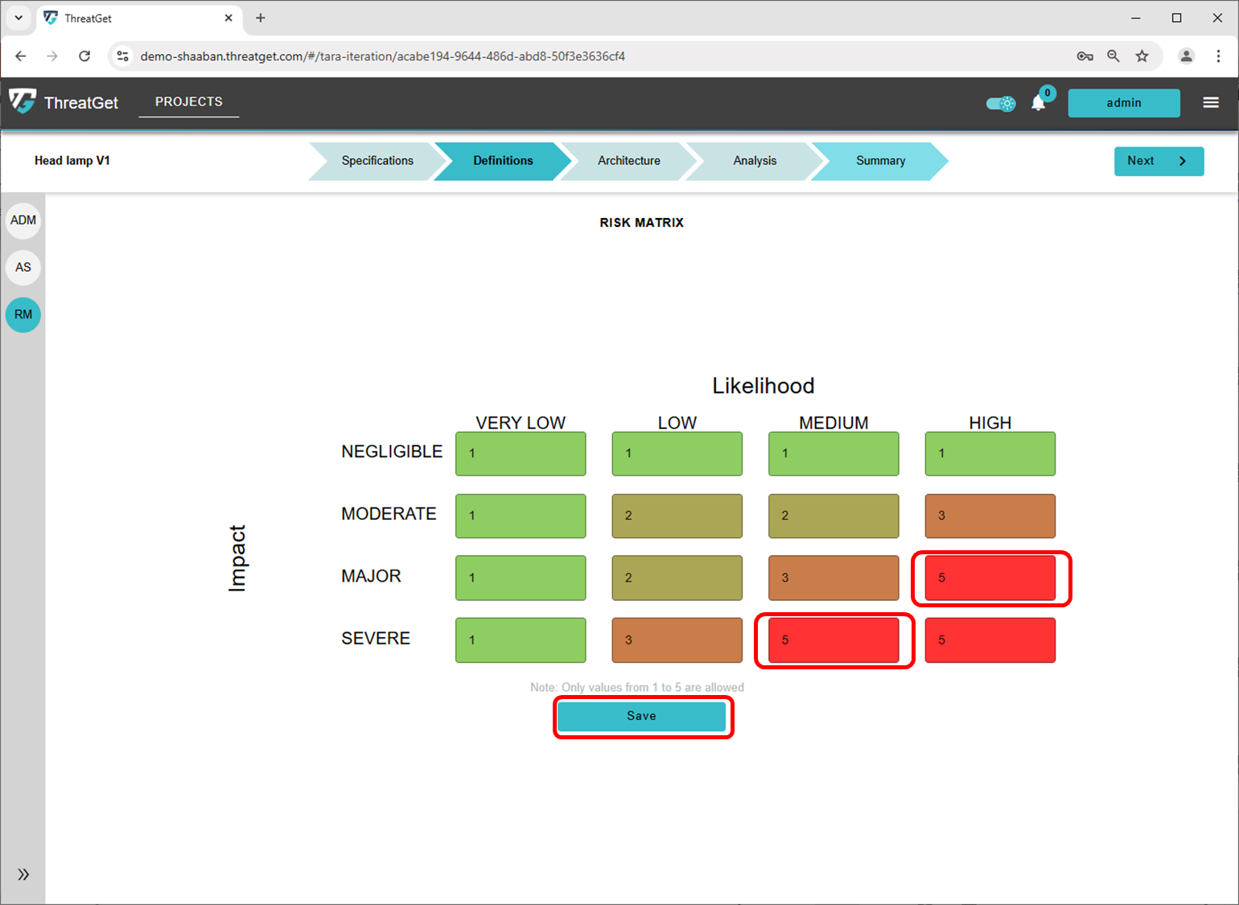
Task: Bookmark the page with the star icon
Action: [x=1142, y=56]
